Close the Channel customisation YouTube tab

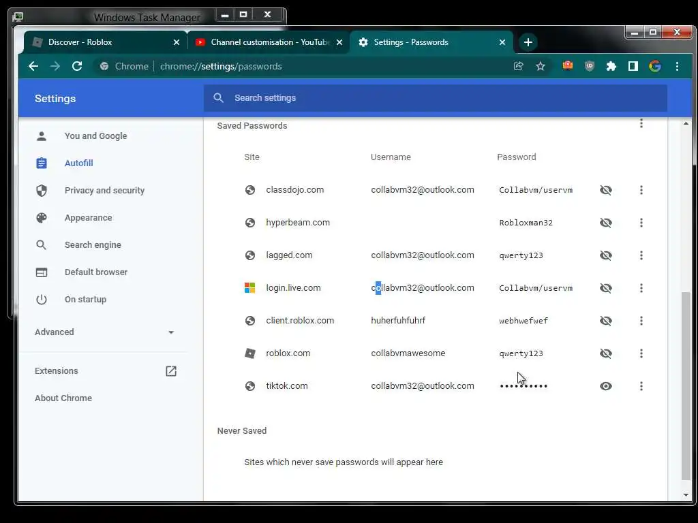(x=339, y=42)
